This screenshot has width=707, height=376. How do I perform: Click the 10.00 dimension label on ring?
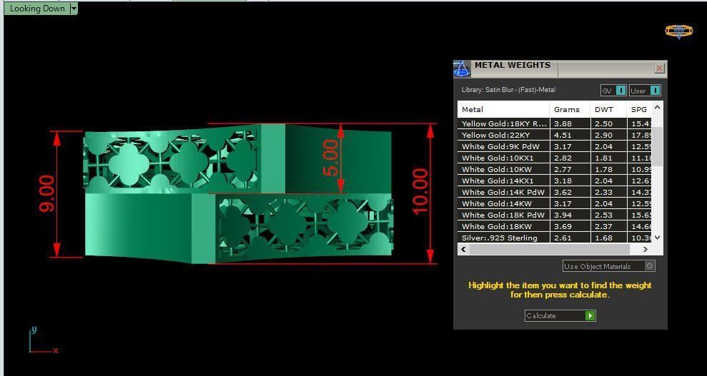click(x=420, y=192)
